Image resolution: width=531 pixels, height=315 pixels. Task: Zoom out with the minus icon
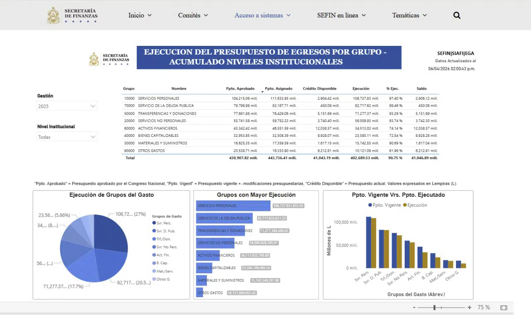click(x=414, y=308)
